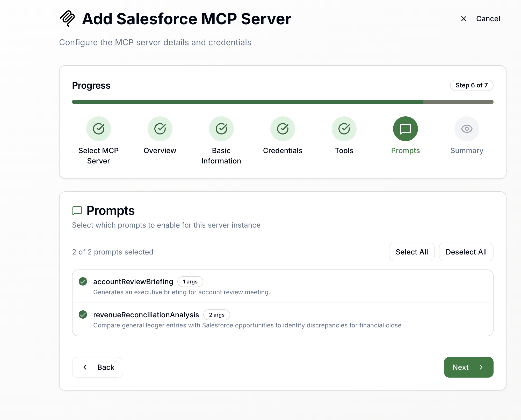
Task: Click the chat icon beside Prompts heading
Action: [77, 211]
